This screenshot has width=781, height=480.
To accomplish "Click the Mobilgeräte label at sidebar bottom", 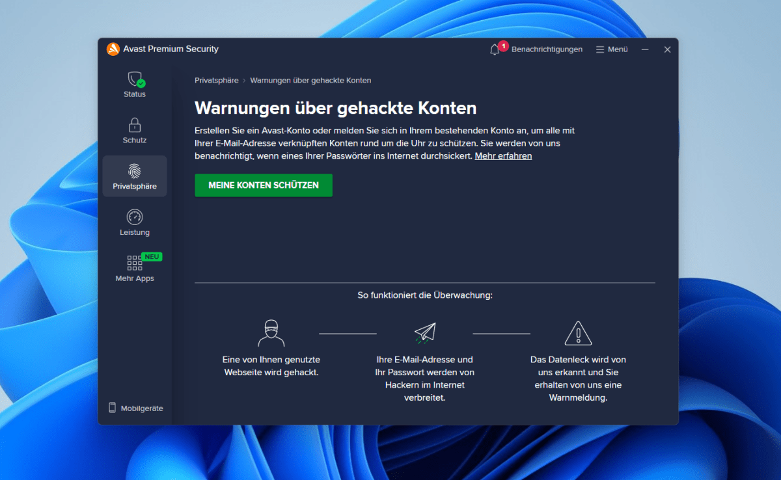I will click(x=142, y=408).
